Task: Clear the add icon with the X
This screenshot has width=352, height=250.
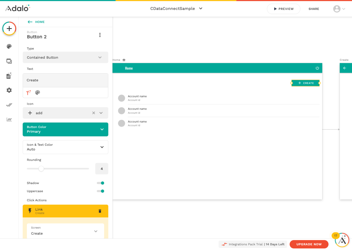Action: [94, 113]
